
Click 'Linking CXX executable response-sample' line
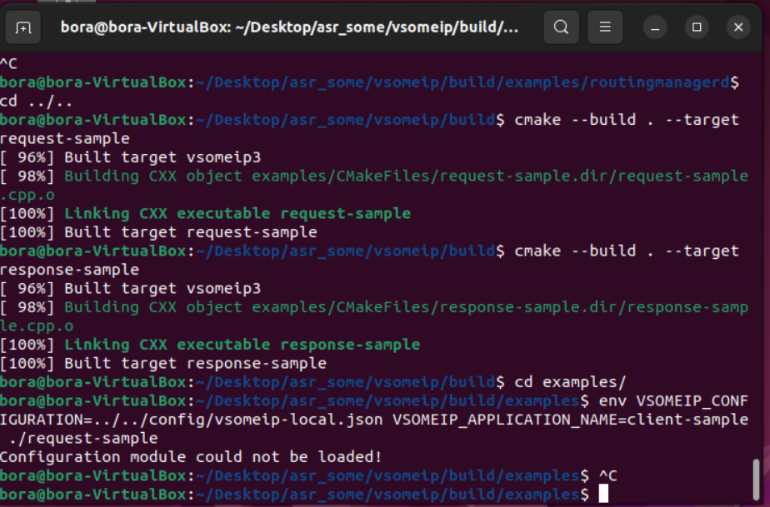210,345
